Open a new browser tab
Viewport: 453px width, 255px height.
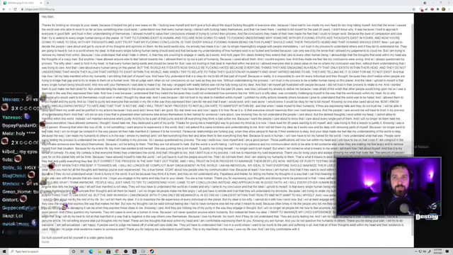point(47,3)
